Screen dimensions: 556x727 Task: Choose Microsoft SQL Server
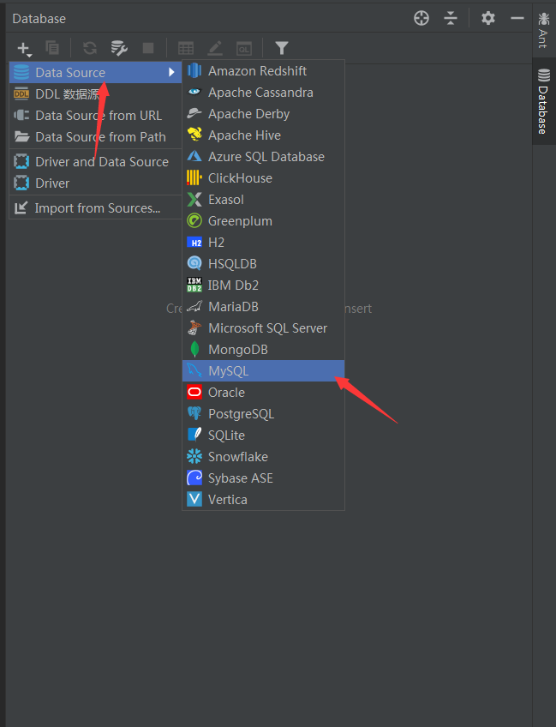[x=263, y=327]
